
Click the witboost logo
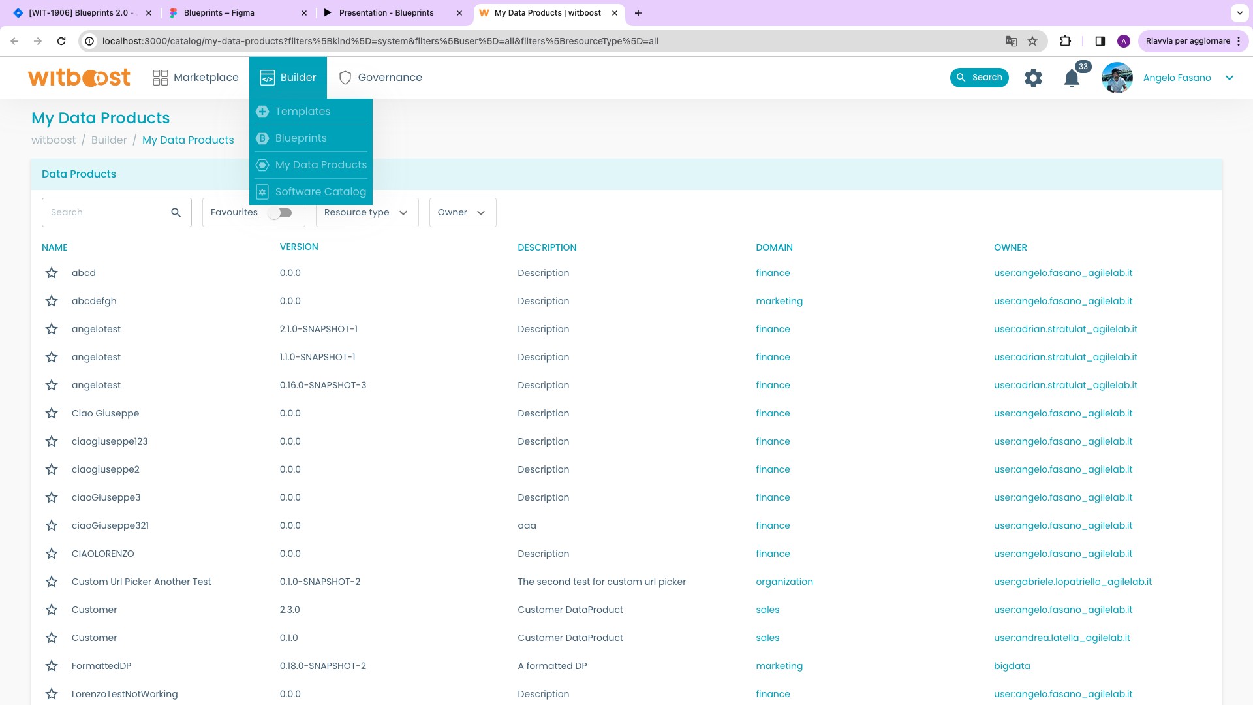click(x=79, y=78)
